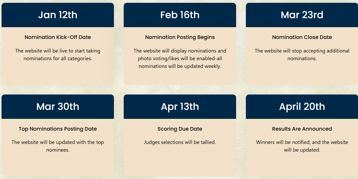Screen dimensions: 358x179
Task: Click the Mar 30th date header
Action: [58, 107]
